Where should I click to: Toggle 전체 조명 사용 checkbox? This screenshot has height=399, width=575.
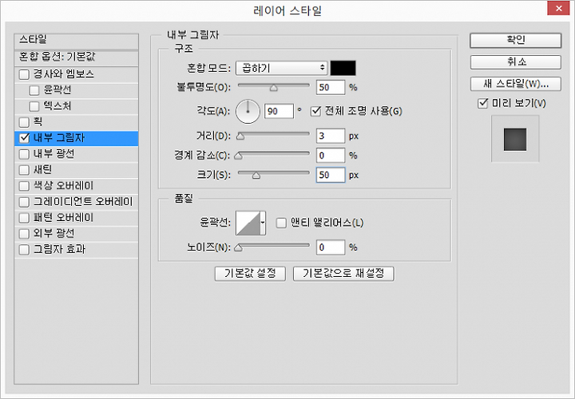coord(315,111)
